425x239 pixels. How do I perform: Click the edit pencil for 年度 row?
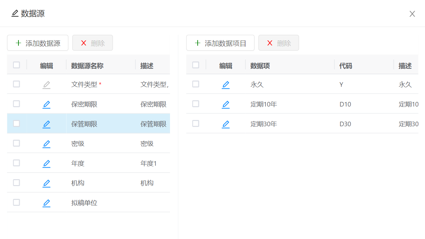[x=46, y=164]
